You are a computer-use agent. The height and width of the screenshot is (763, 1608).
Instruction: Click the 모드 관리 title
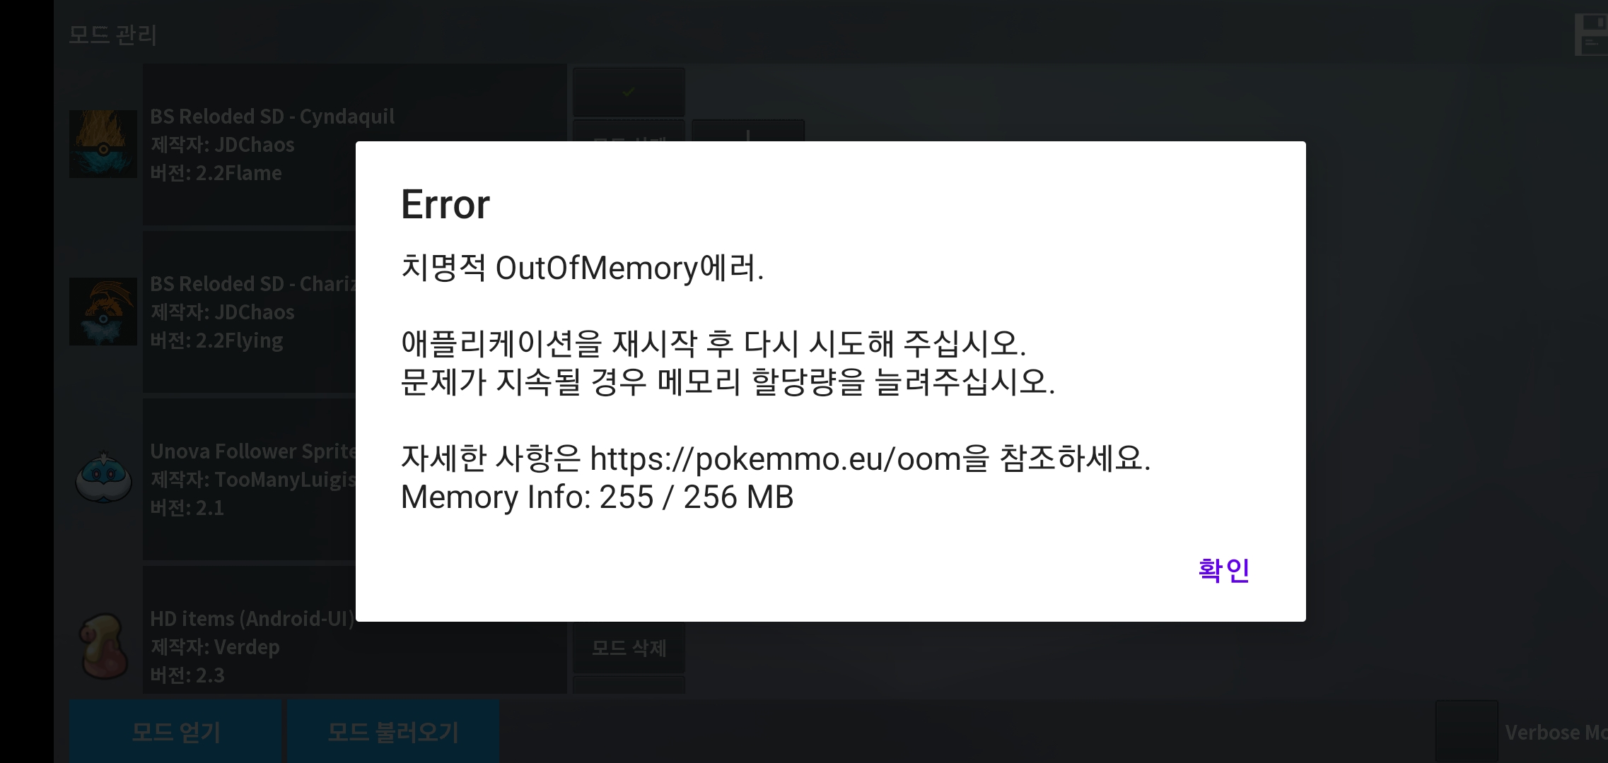113,35
